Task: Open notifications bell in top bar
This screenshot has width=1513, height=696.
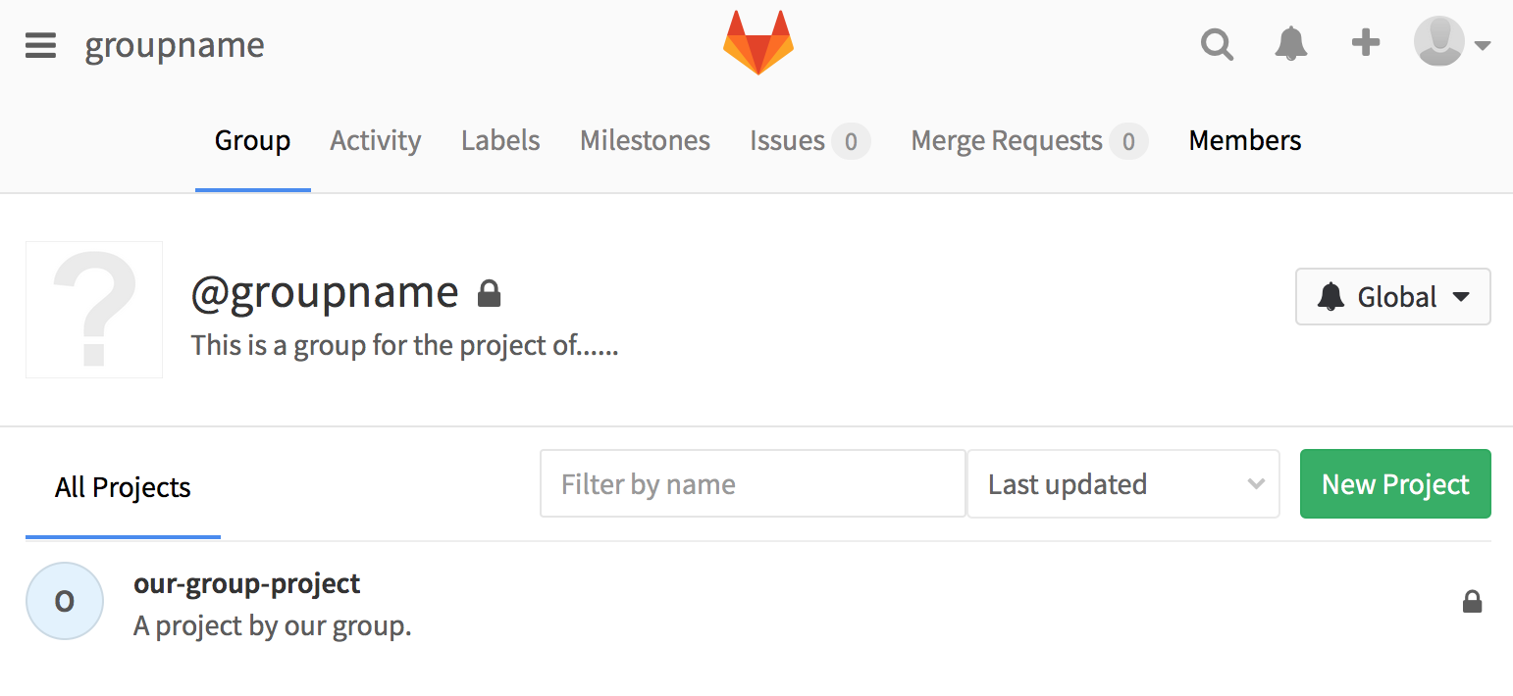Action: coord(1291,44)
